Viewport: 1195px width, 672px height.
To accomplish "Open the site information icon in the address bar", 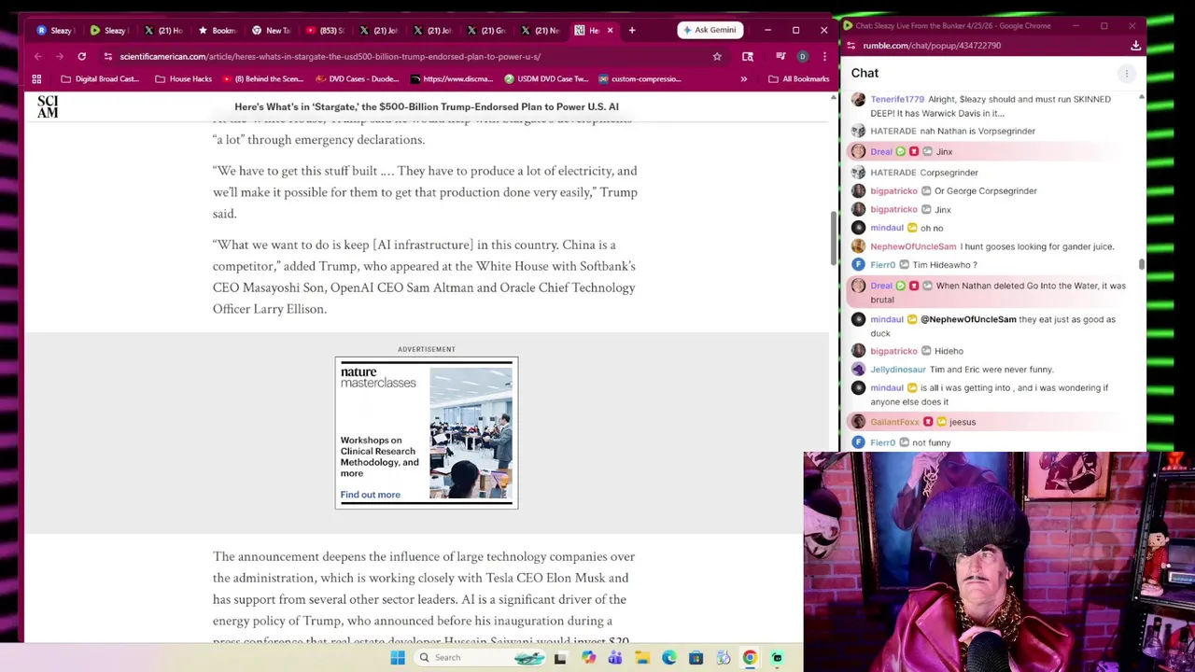I will point(107,56).
